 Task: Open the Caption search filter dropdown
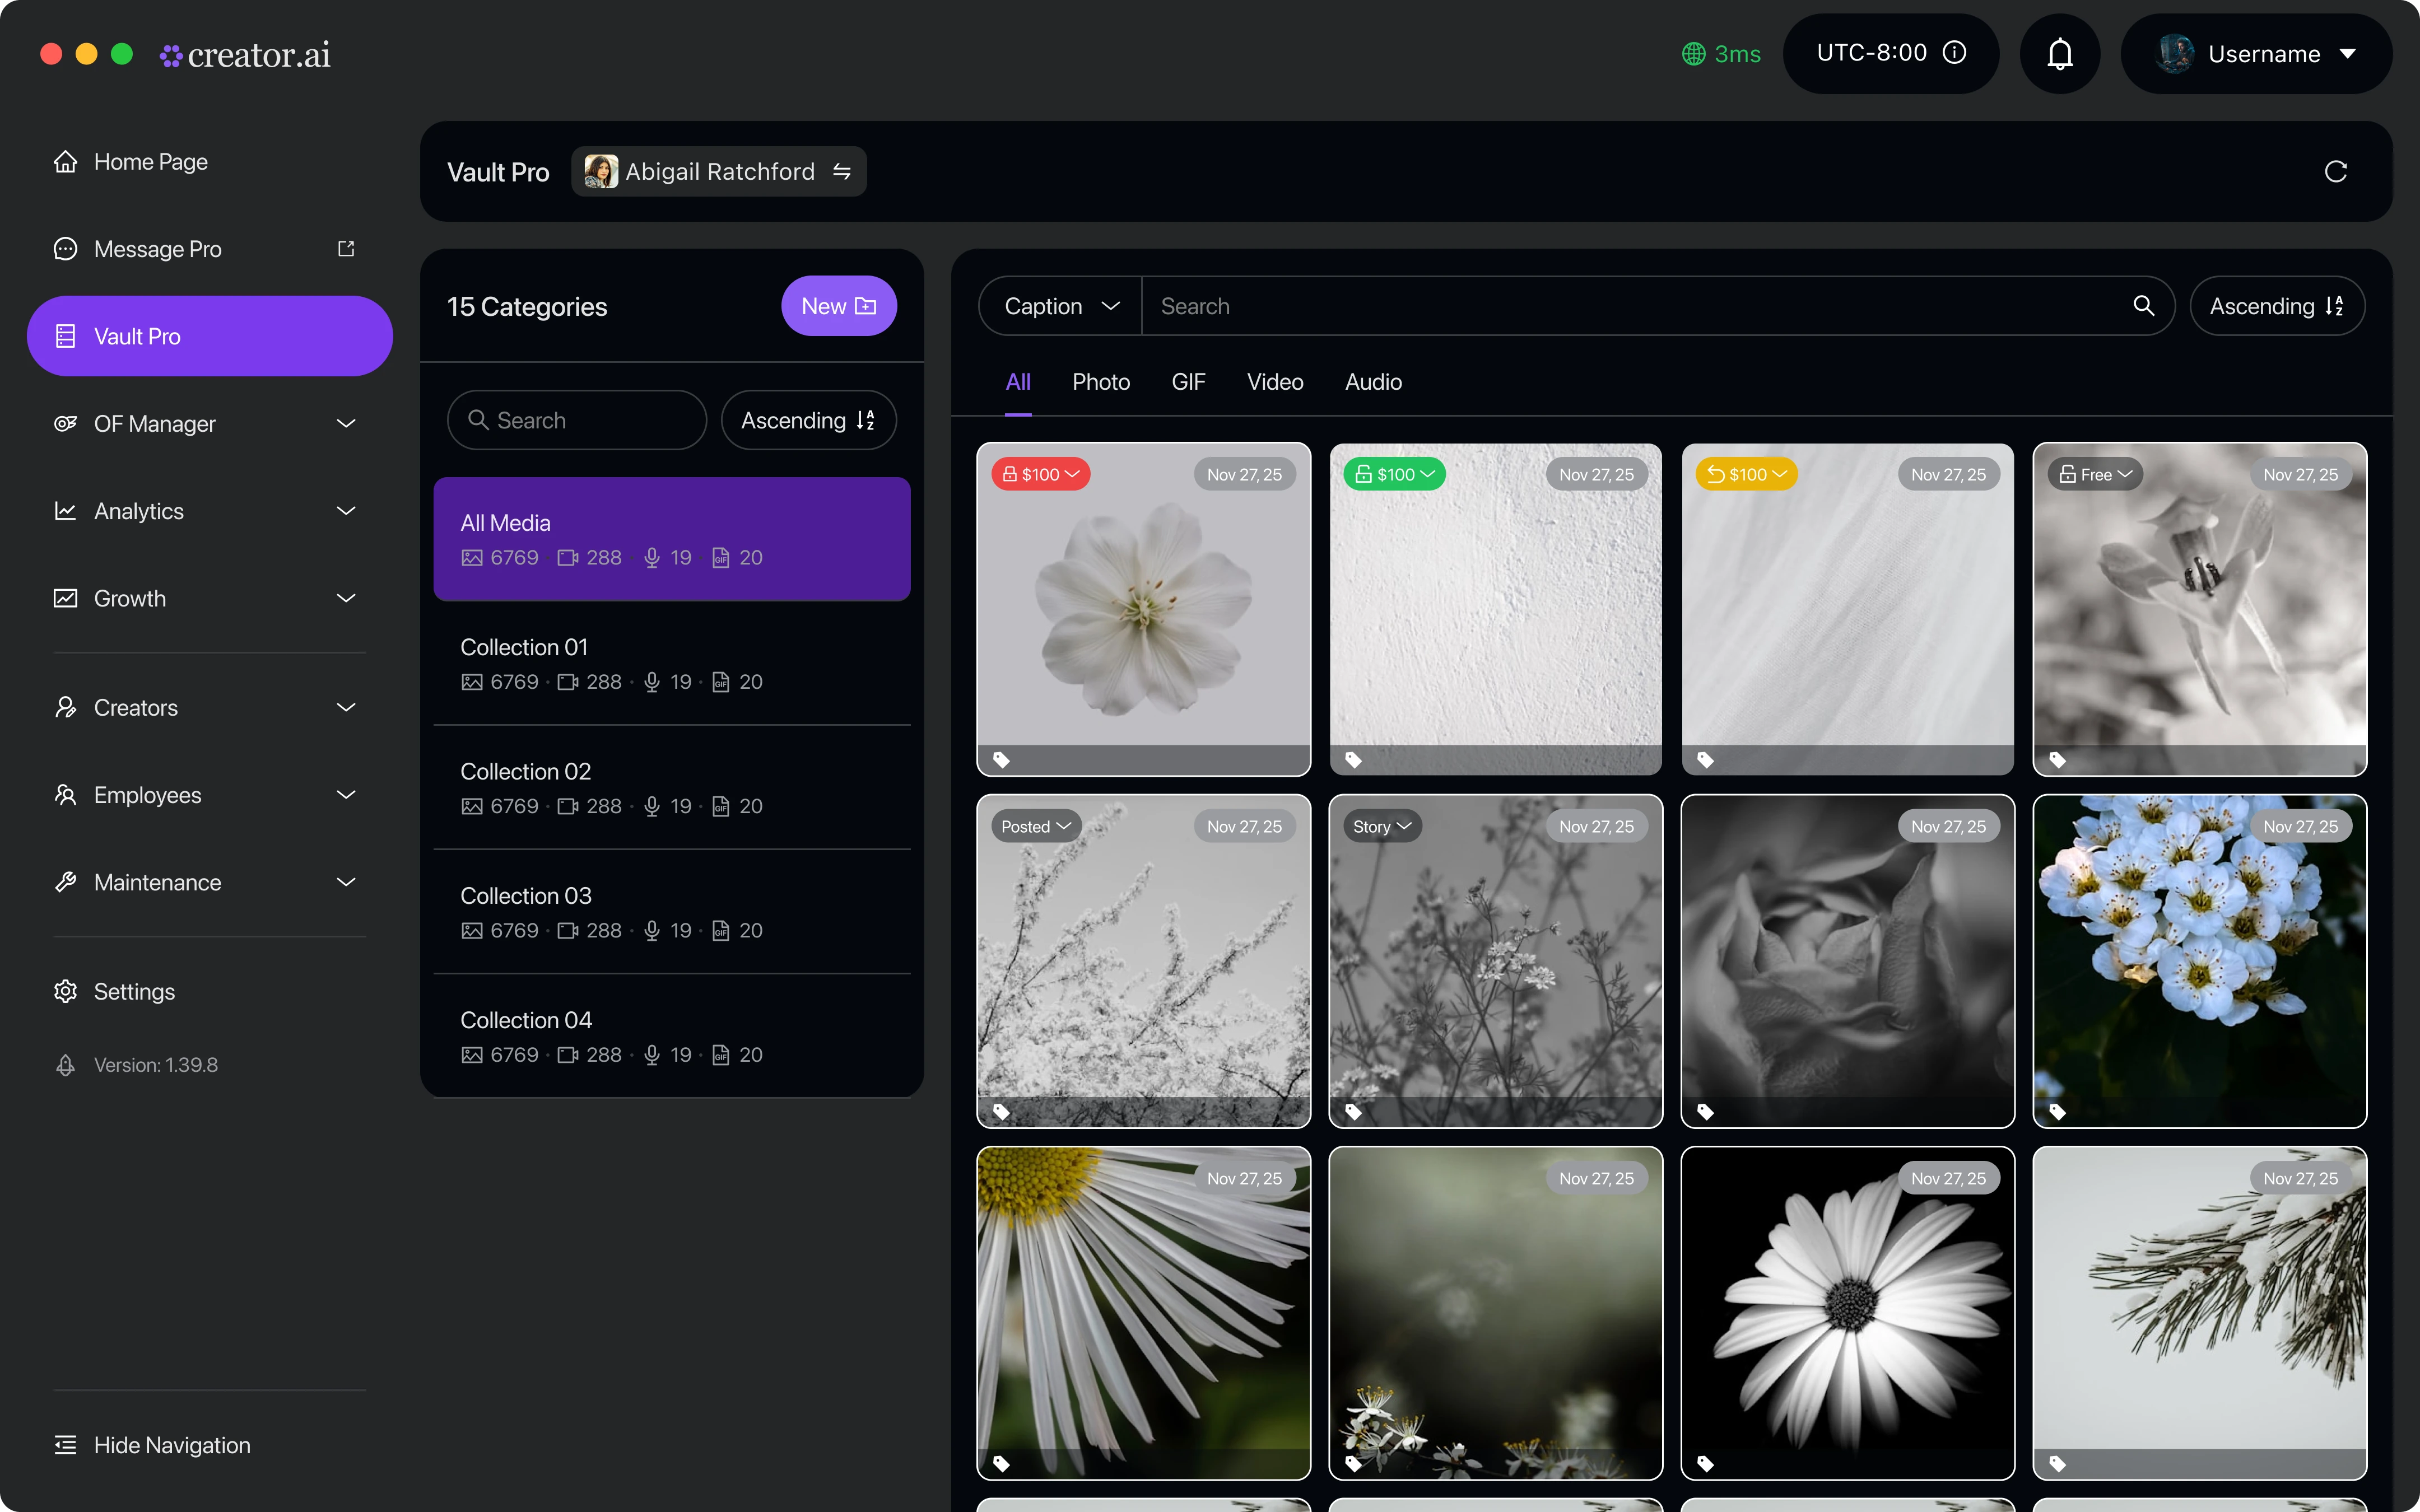tap(1060, 306)
